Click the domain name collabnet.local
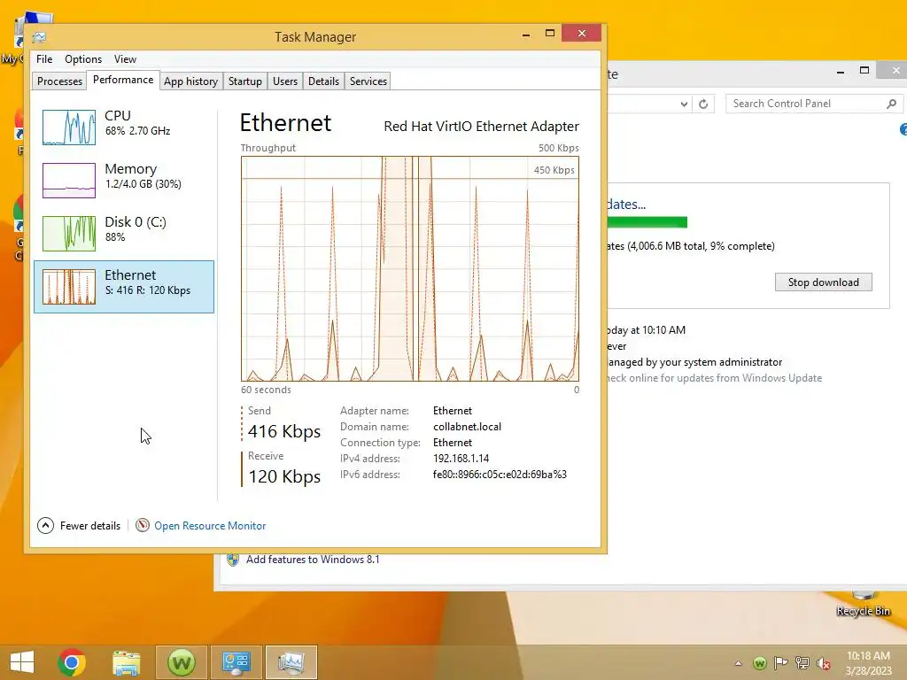This screenshot has height=680, width=907. coord(467,427)
